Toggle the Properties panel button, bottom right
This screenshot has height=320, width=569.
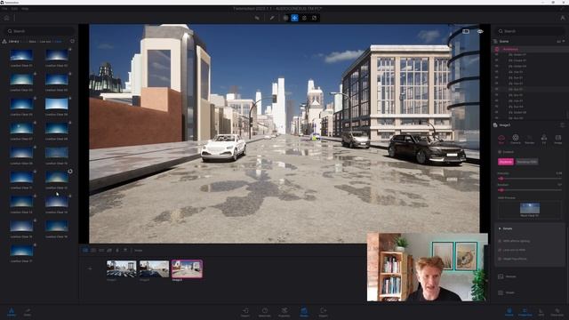[x=525, y=312]
